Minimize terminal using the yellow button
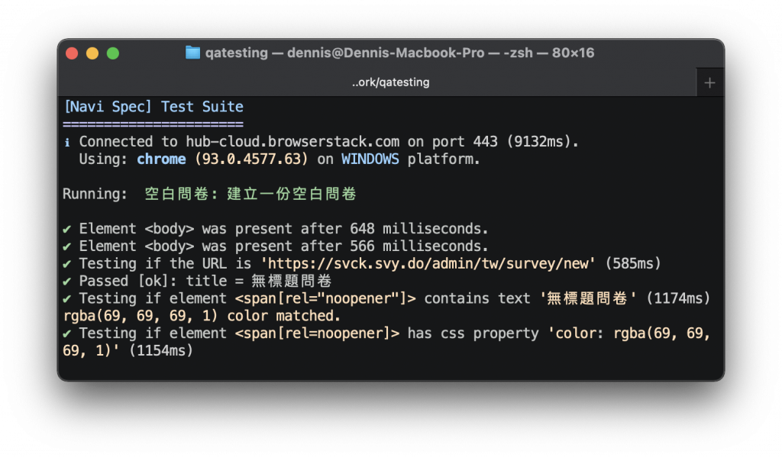The height and width of the screenshot is (457, 782). [x=92, y=53]
